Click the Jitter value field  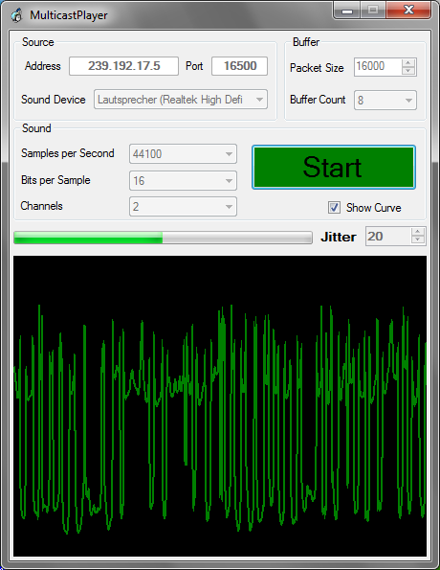(x=388, y=237)
